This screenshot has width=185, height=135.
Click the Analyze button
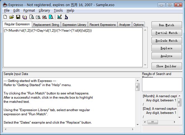pos(167,56)
